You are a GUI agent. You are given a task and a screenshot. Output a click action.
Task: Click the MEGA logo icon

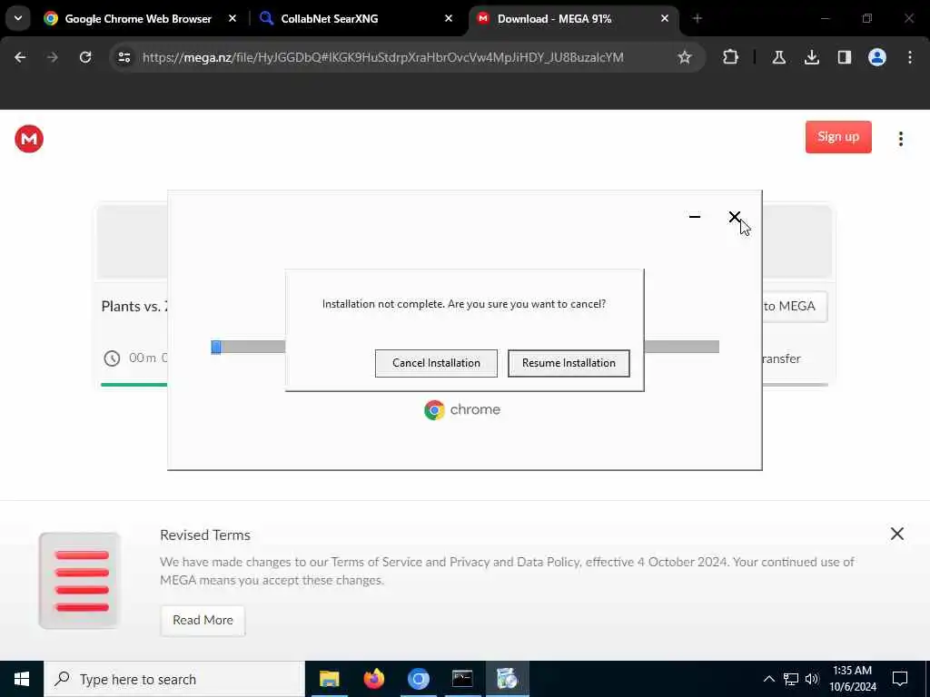tap(29, 139)
